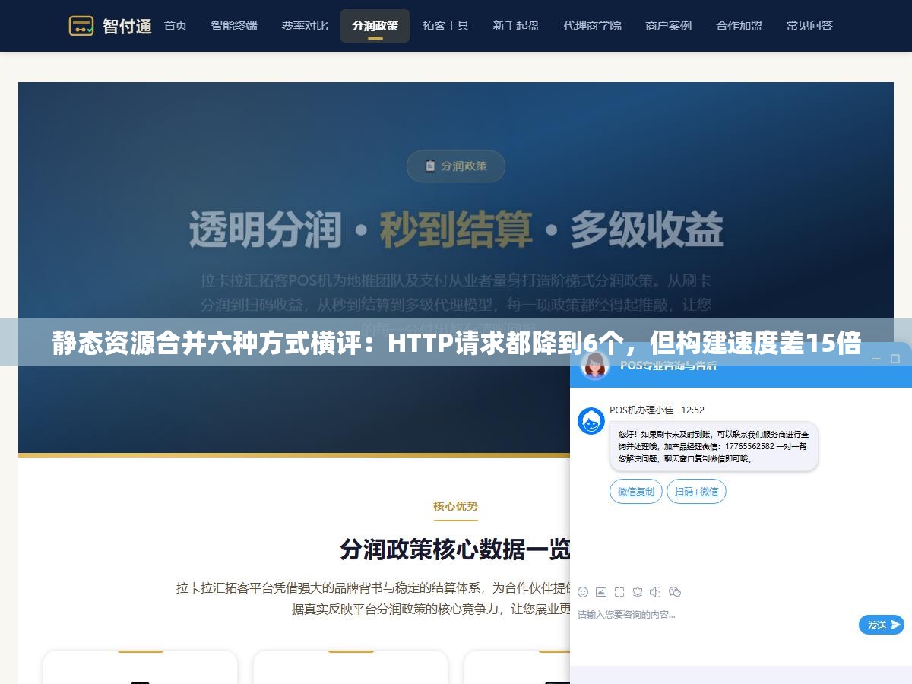The image size is (912, 684).
Task: Go to 新手起盘 section
Action: point(516,26)
